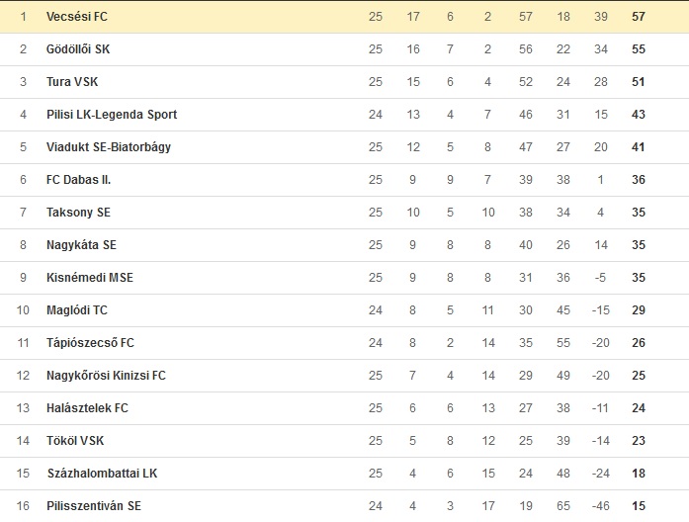Click Vecsési FC's 57 points total

(x=639, y=17)
